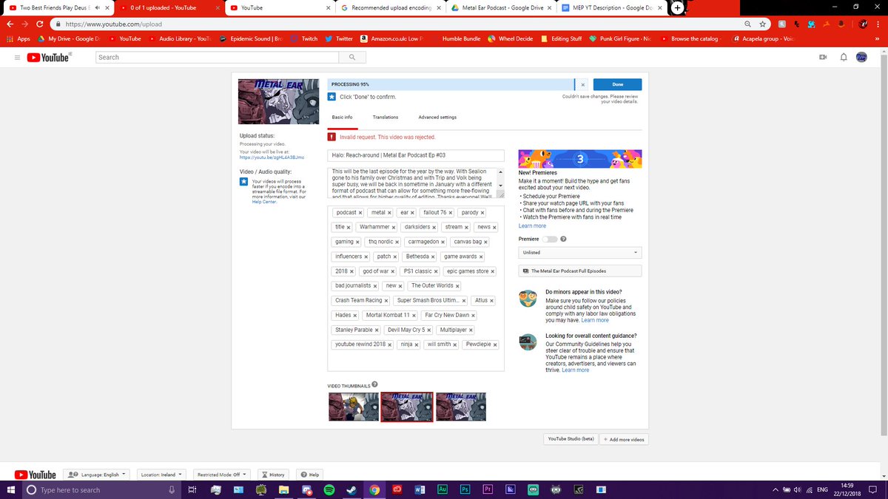Click the History button in the footer
Viewport: 888px width, 499px height.
coord(273,475)
